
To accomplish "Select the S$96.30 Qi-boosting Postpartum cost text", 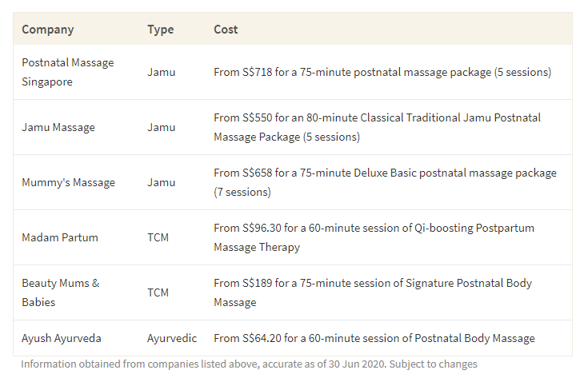I will [x=374, y=237].
